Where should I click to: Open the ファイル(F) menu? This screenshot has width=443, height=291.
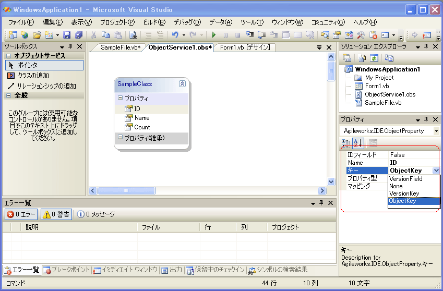pyautogui.click(x=21, y=22)
